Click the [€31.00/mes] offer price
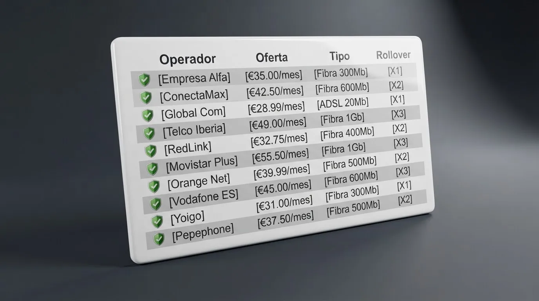The width and height of the screenshot is (539, 301). 285,203
